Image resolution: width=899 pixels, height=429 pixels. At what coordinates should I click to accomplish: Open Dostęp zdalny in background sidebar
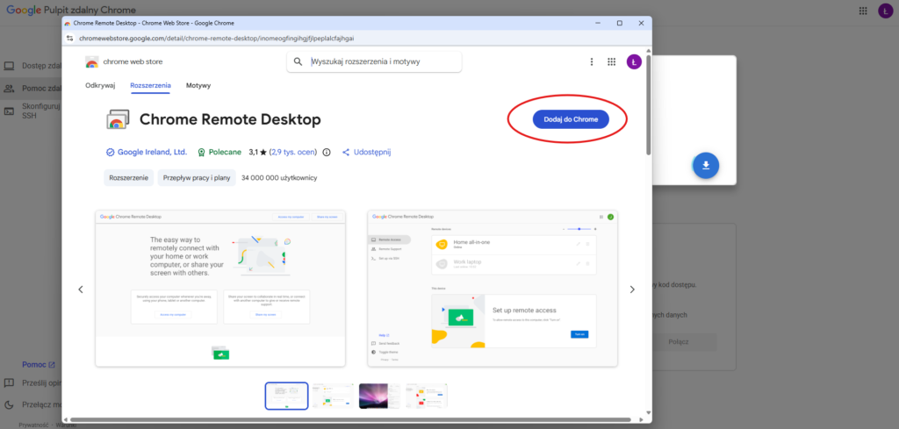(33, 65)
